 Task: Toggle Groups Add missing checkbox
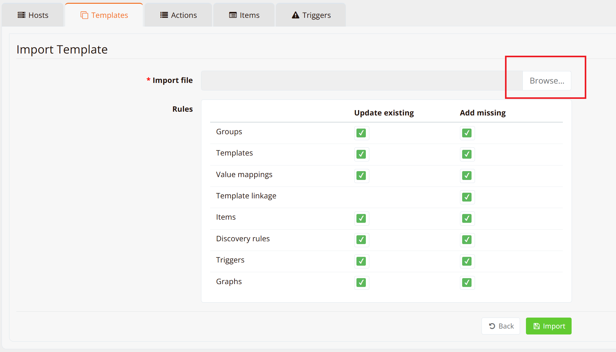pyautogui.click(x=467, y=133)
